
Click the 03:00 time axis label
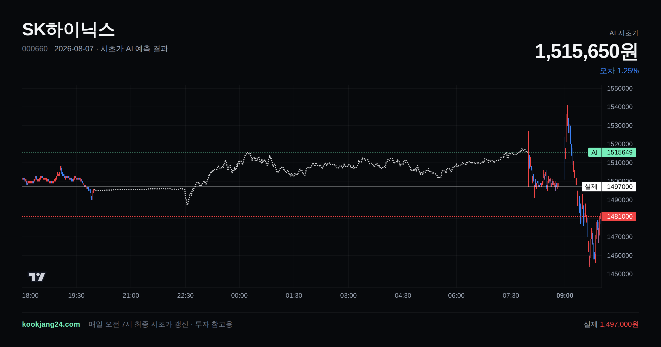348,296
